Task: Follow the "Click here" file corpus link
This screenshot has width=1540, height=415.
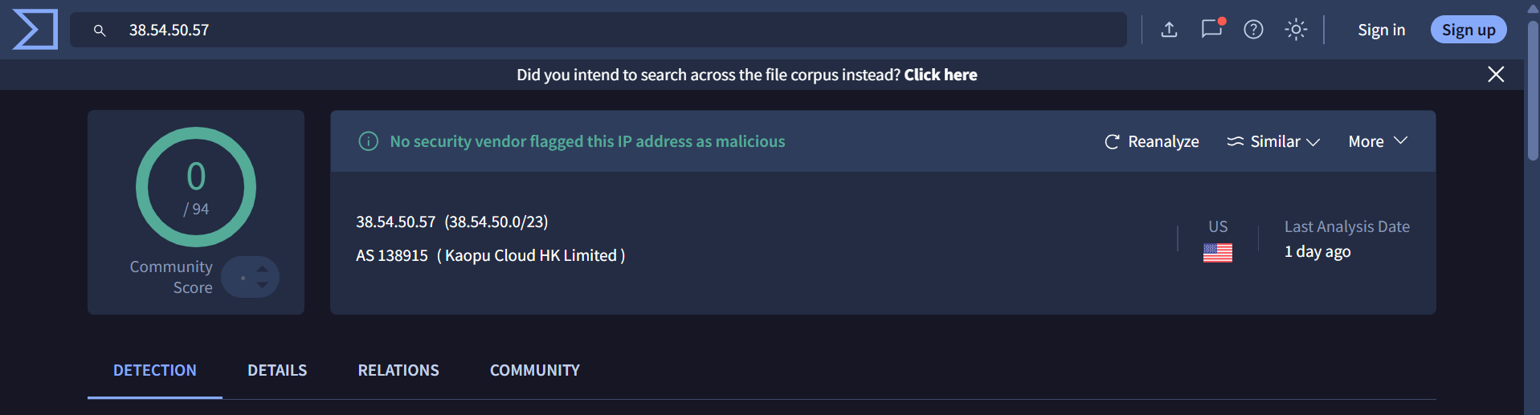Action: pyautogui.click(x=940, y=75)
